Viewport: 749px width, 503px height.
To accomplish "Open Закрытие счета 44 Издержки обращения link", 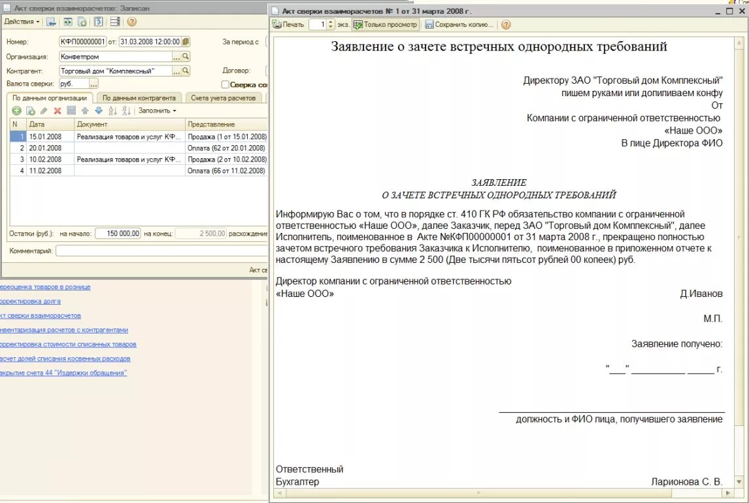I will [x=63, y=373].
